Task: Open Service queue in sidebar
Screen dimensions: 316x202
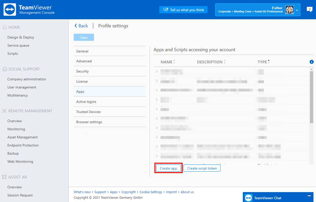Action: [x=18, y=45]
